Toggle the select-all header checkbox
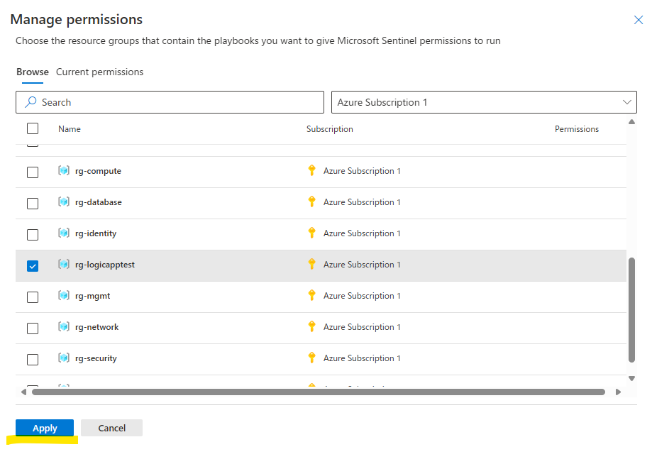Screen dimensions: 652x464 pos(33,128)
